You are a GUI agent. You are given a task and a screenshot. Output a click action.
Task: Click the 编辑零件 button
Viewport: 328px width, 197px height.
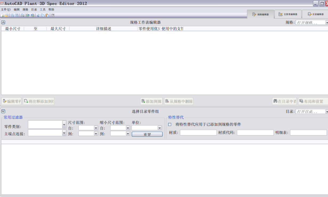[11, 101]
